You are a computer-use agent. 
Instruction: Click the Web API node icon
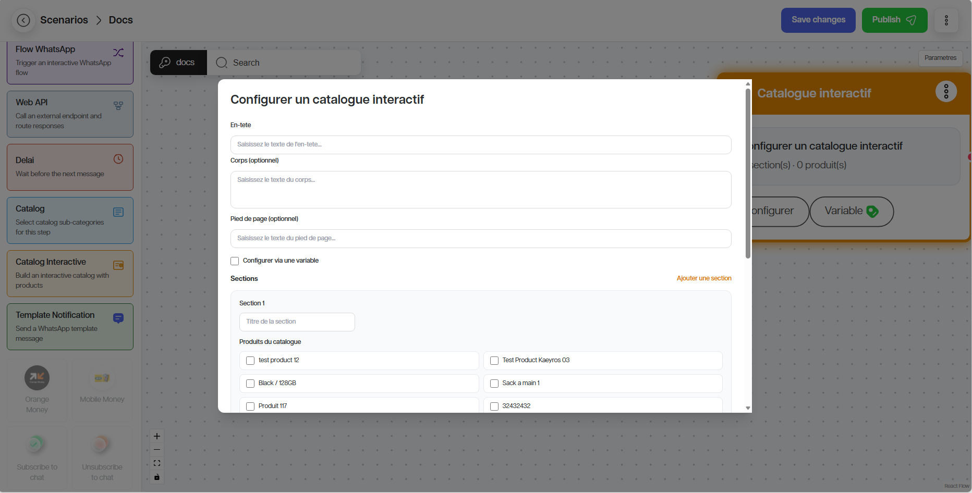118,106
